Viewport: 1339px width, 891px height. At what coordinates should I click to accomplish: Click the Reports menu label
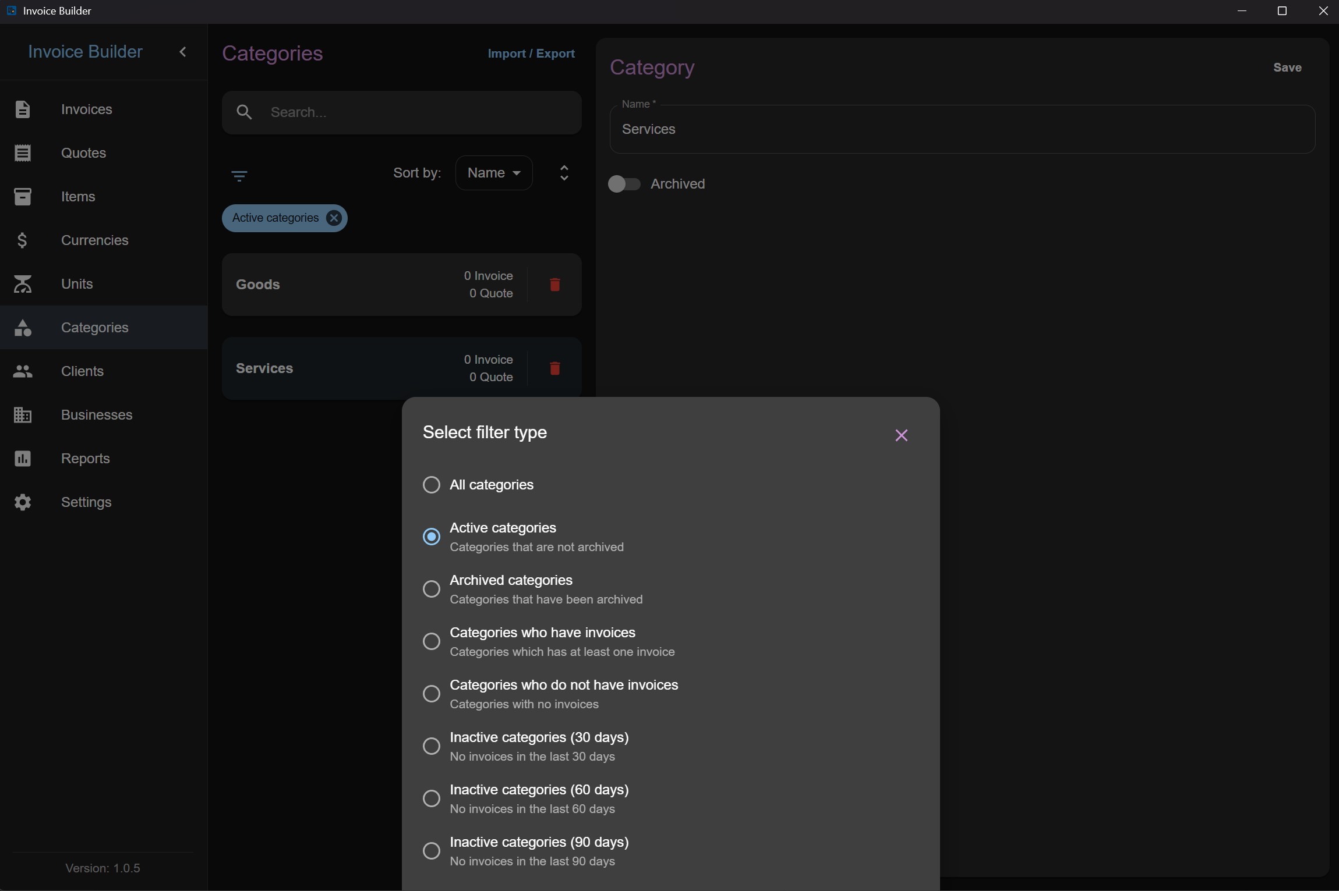click(x=86, y=459)
